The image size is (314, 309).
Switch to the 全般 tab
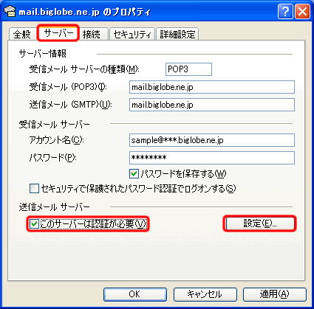22,34
